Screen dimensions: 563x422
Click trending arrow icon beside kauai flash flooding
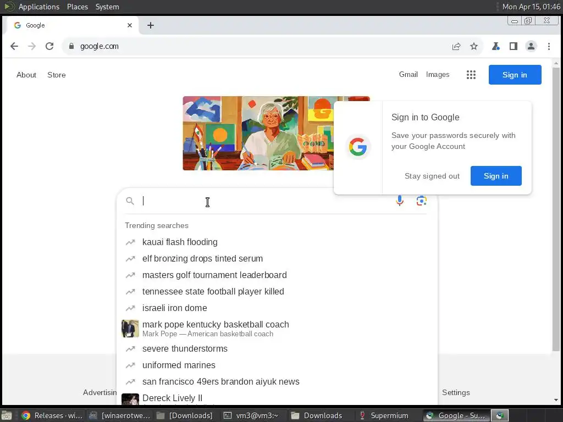(130, 242)
